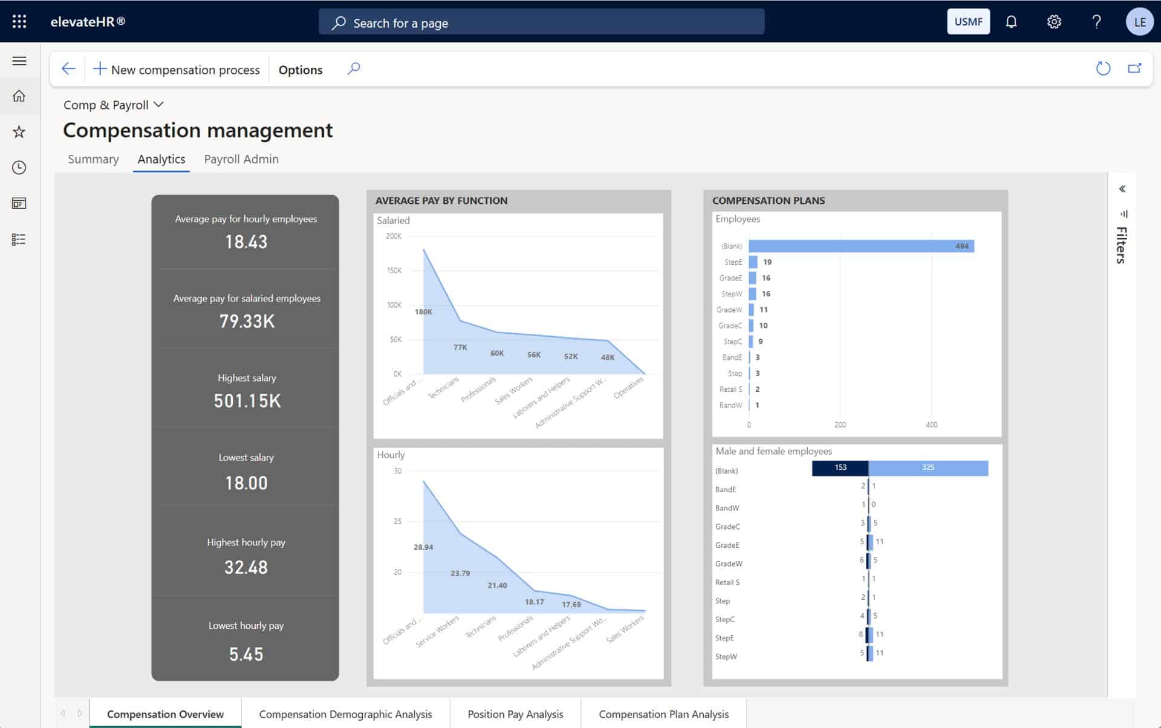Screen dimensions: 1161x728
Task: Expand the Filters pane chevron
Action: 1122,189
